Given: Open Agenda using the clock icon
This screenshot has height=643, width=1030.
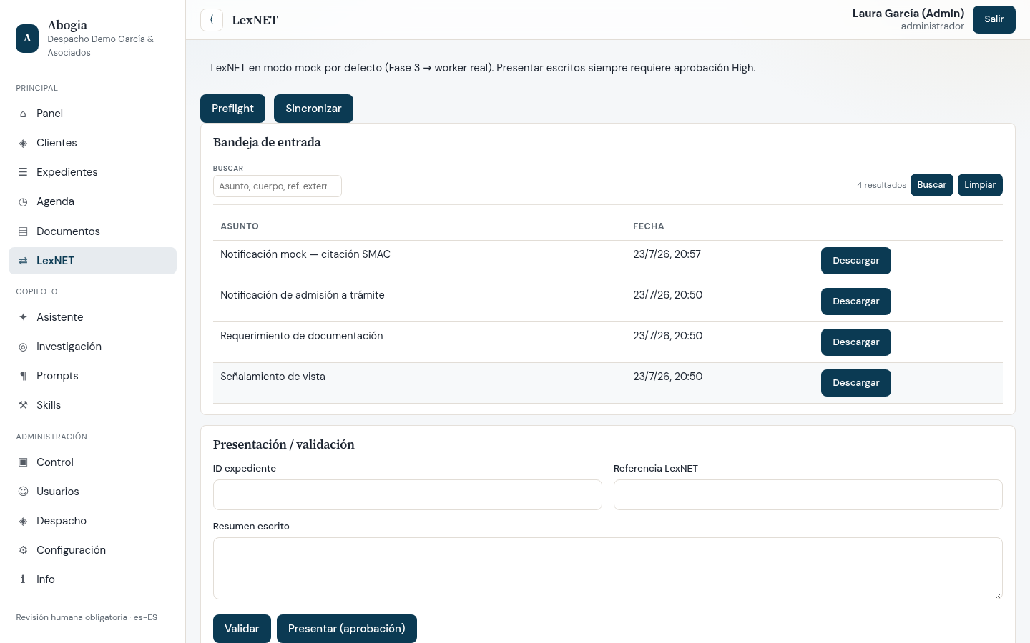Looking at the screenshot, I should click(23, 201).
